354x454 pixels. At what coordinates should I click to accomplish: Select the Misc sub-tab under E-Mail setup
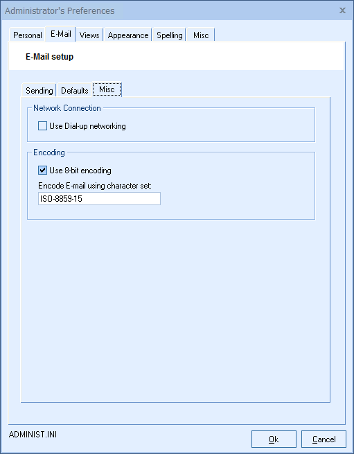pos(107,89)
